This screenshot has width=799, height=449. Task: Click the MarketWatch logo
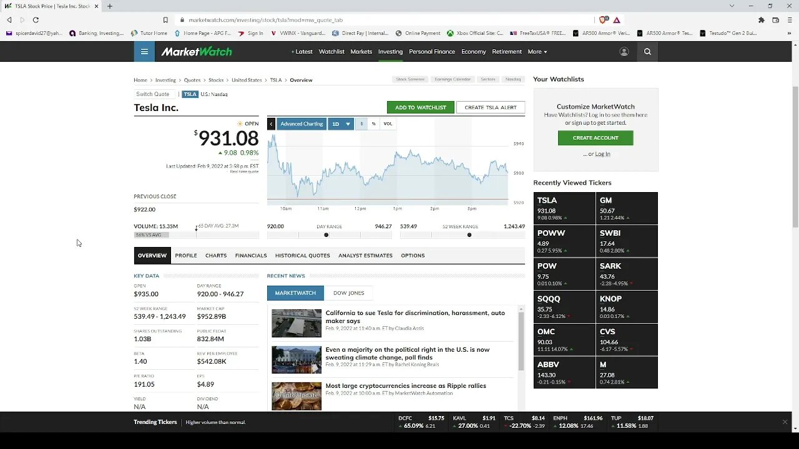[197, 52]
